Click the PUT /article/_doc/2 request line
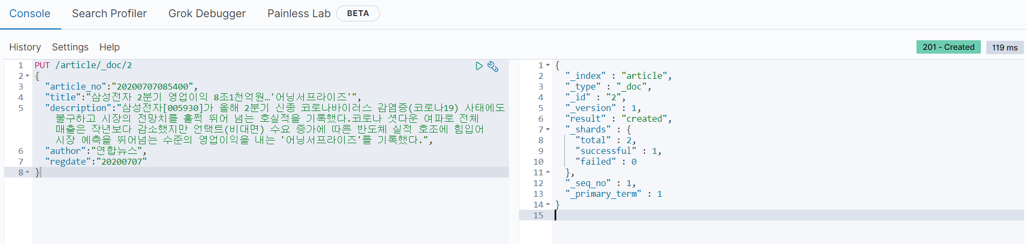Image resolution: width=1026 pixels, height=244 pixels. pyautogui.click(x=83, y=65)
